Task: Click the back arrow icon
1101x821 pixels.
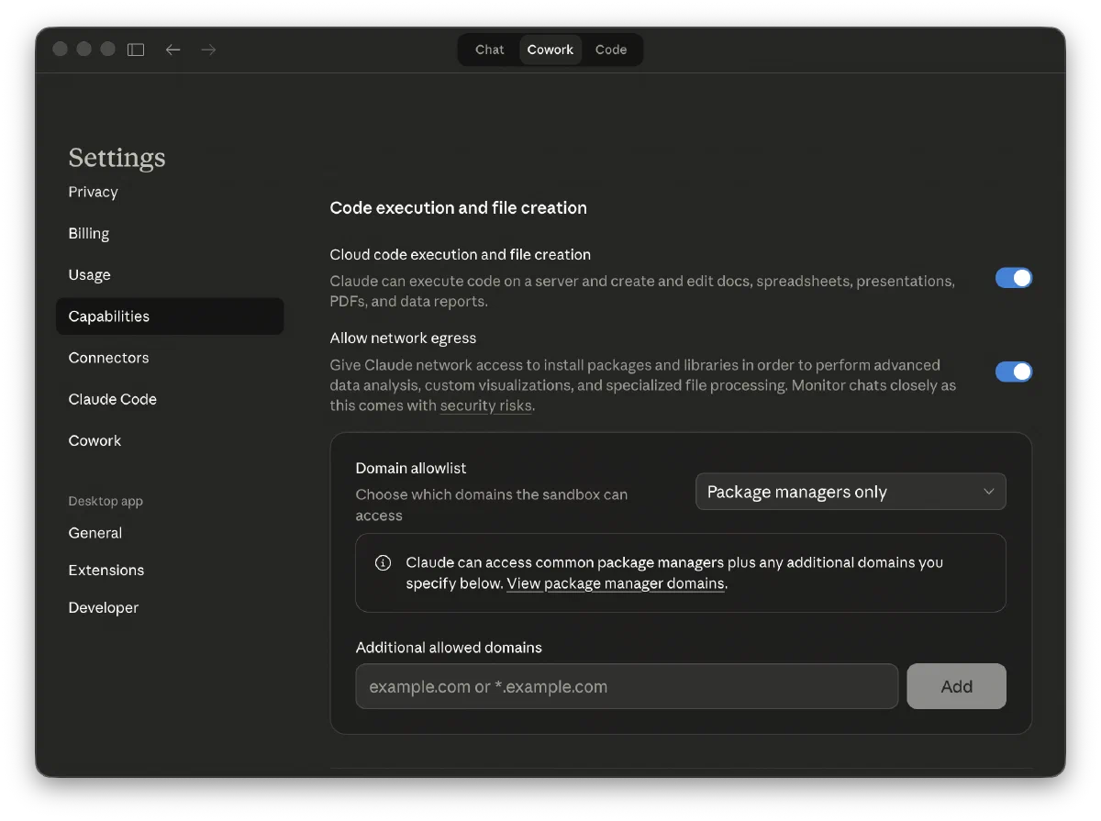Action: (172, 50)
